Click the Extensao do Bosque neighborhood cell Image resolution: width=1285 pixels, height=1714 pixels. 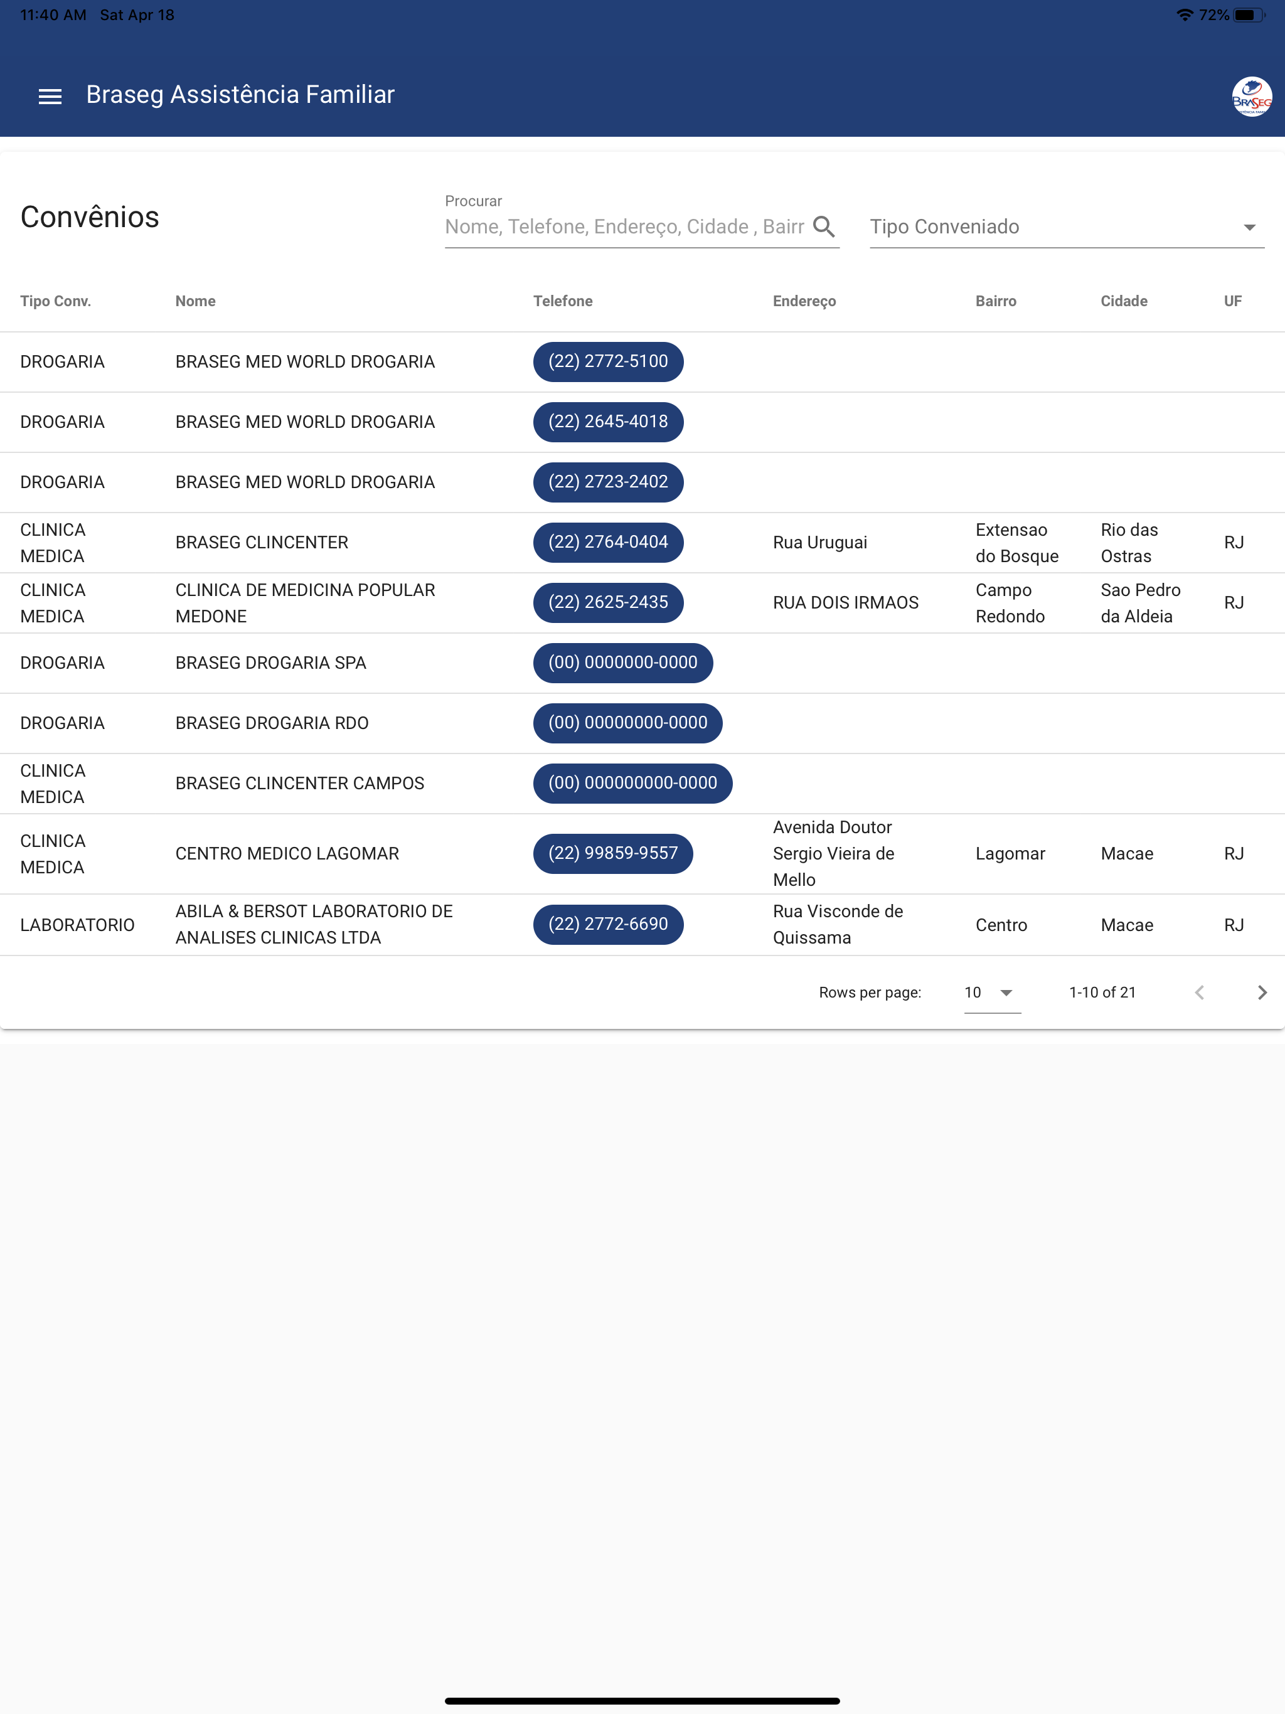tap(1017, 543)
